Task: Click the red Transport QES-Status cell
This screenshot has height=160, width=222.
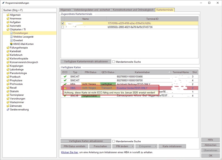Action: (x=108, y=88)
